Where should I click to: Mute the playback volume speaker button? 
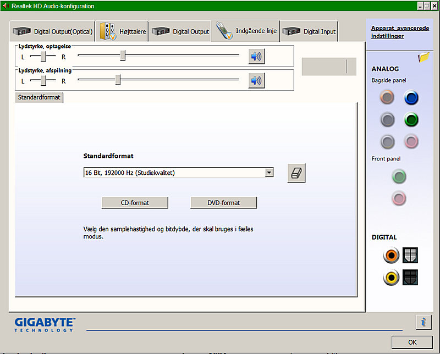click(x=256, y=81)
